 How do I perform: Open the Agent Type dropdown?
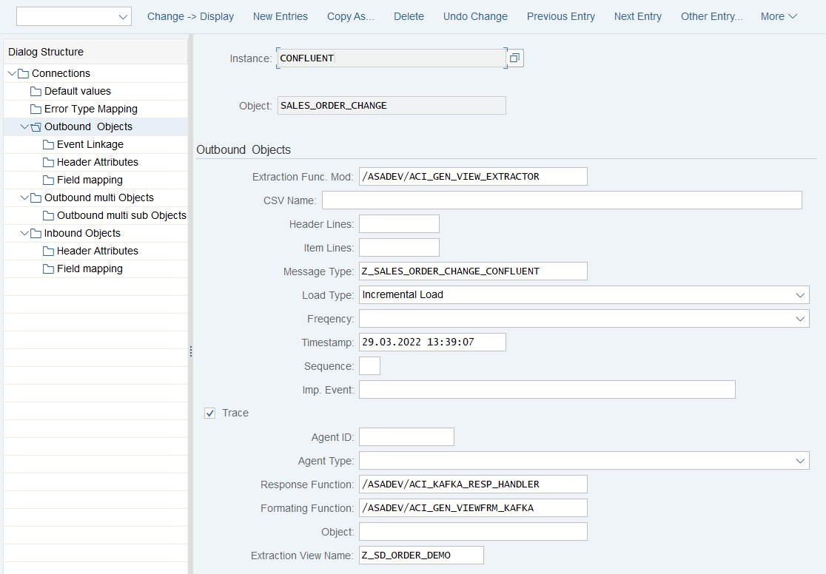coord(800,461)
